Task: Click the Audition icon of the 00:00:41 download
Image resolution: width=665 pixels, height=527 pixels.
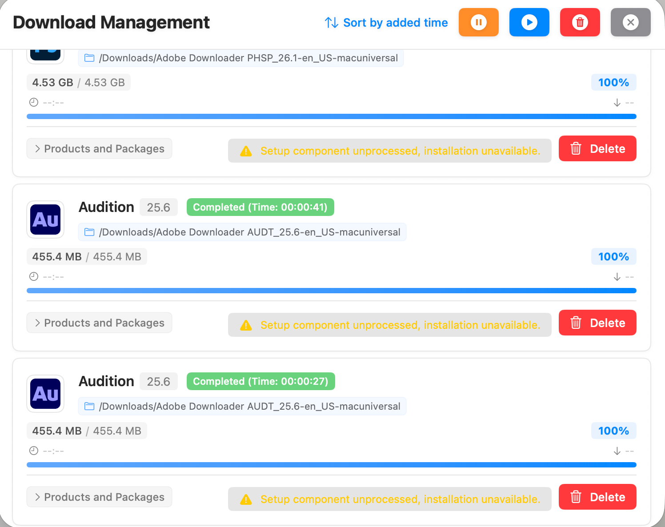Action: click(45, 220)
